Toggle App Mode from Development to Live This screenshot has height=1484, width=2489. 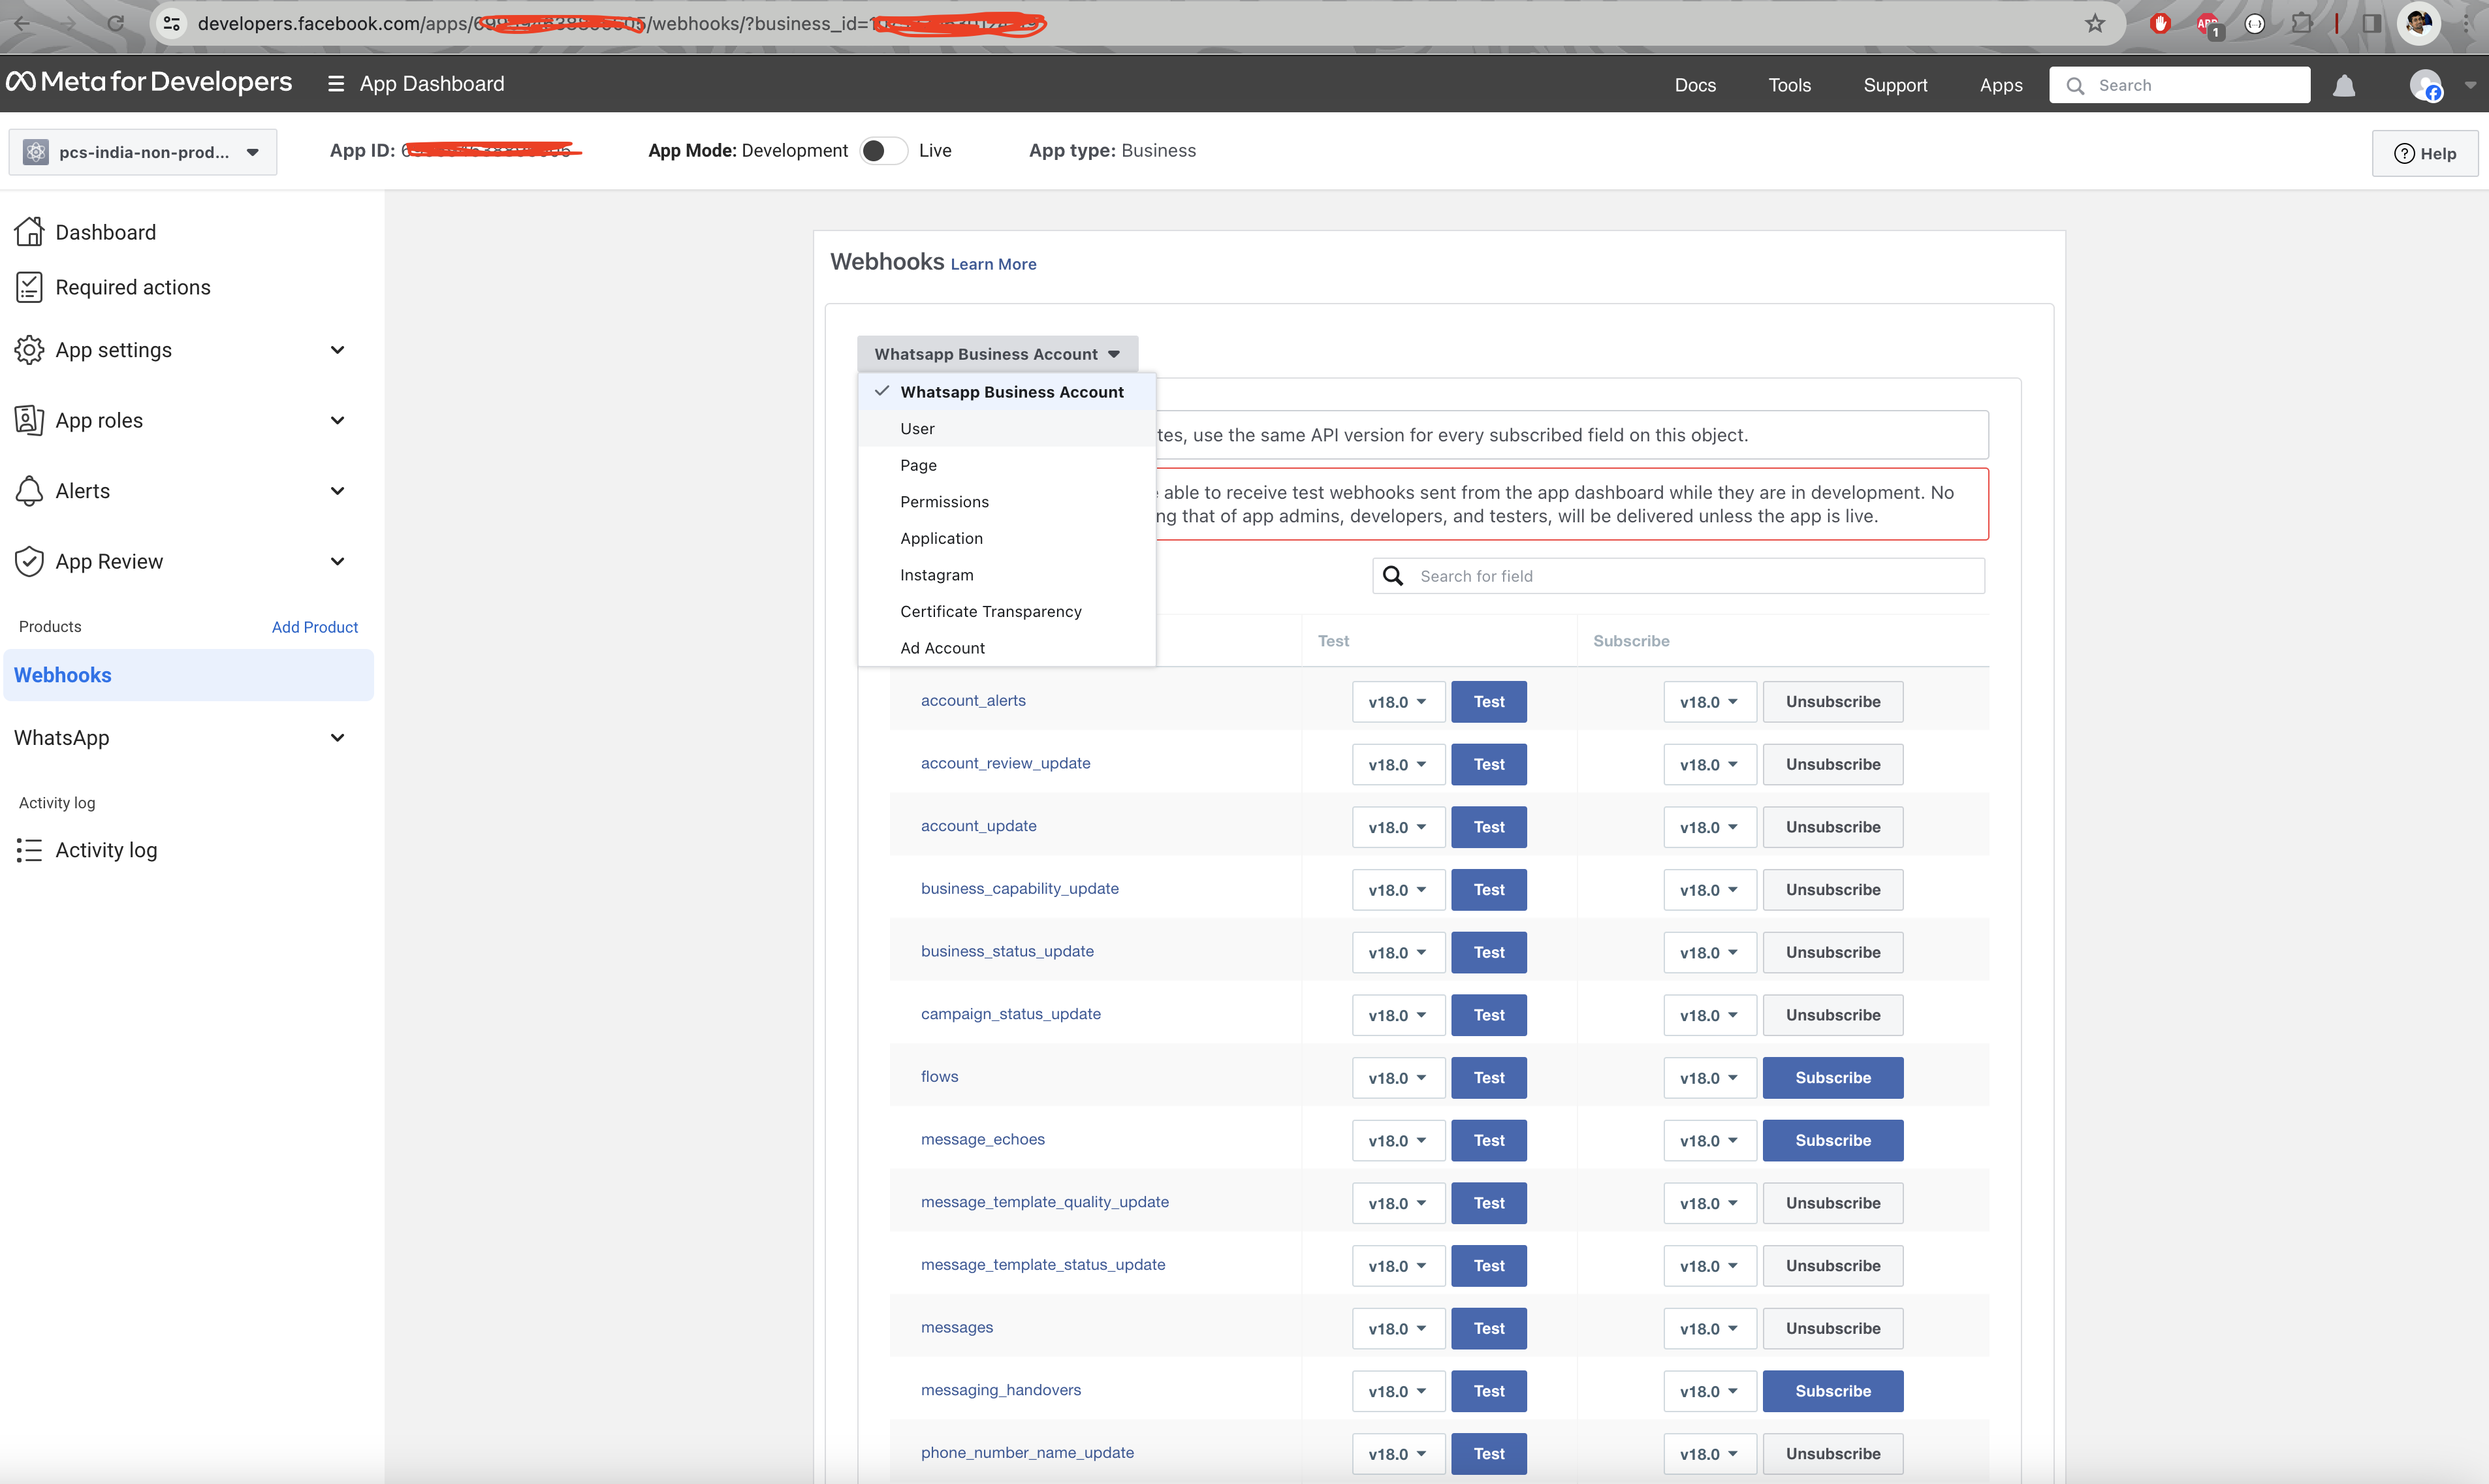(883, 151)
